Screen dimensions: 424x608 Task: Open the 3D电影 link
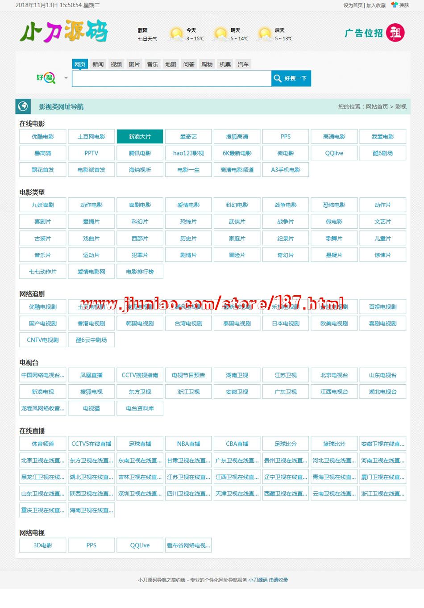pos(43,545)
